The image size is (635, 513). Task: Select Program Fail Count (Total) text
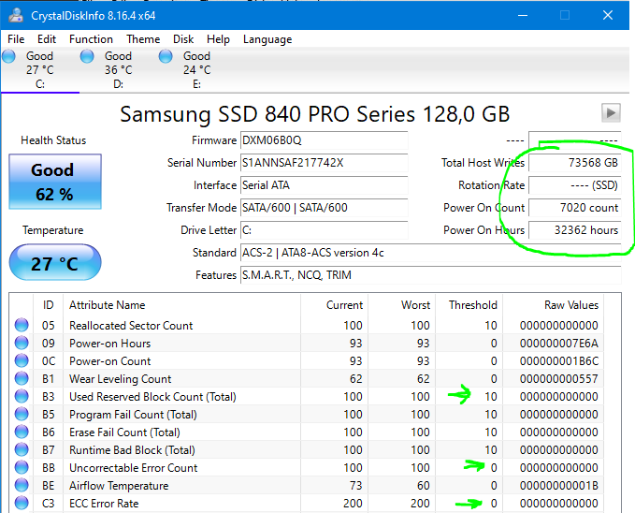click(133, 415)
